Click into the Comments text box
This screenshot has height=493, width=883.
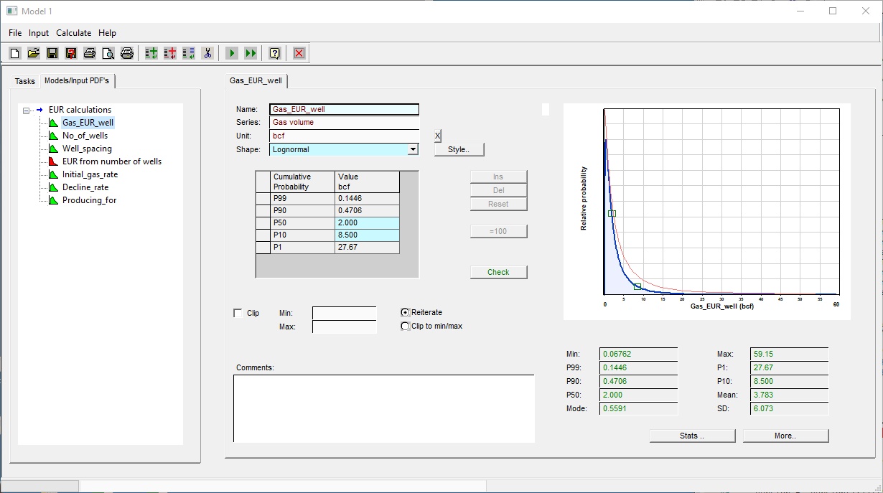coord(383,408)
